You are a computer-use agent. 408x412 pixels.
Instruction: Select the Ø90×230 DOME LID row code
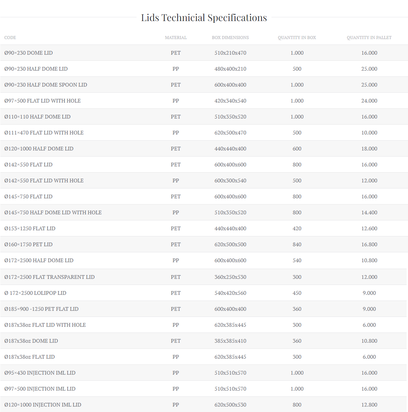[x=29, y=53]
